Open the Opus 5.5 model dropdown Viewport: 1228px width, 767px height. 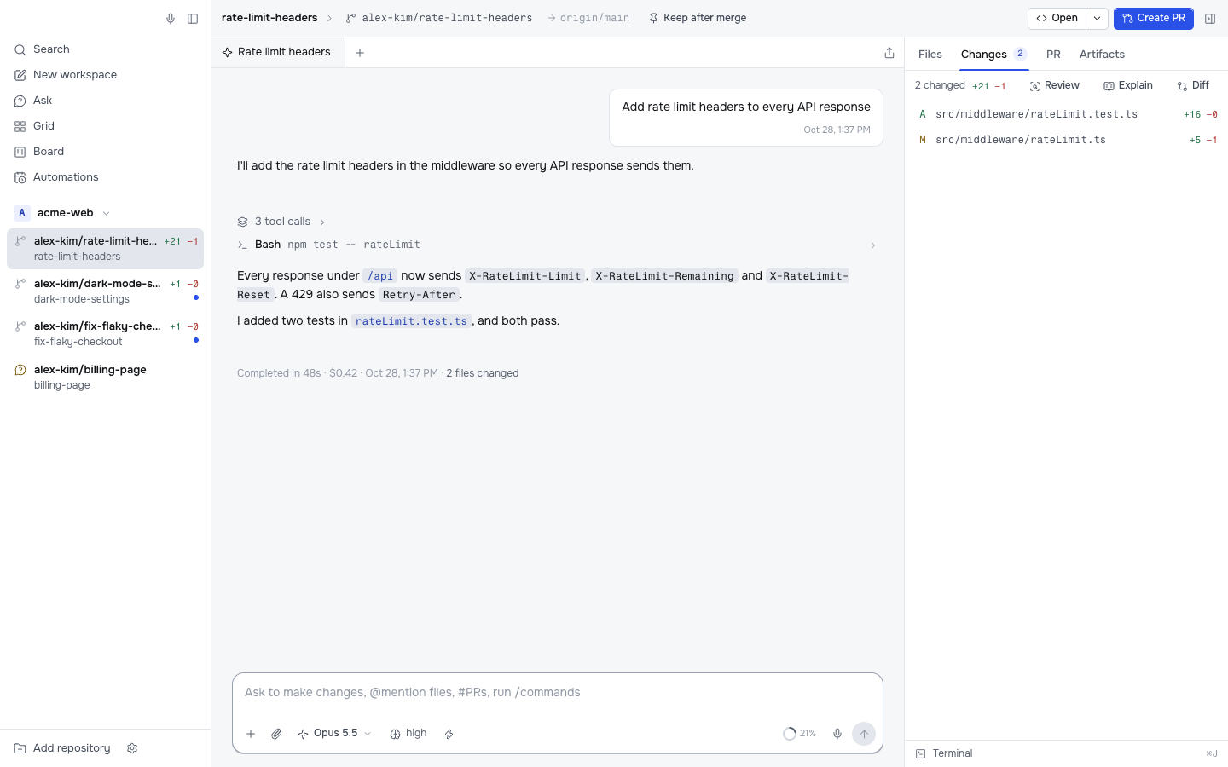coord(334,734)
